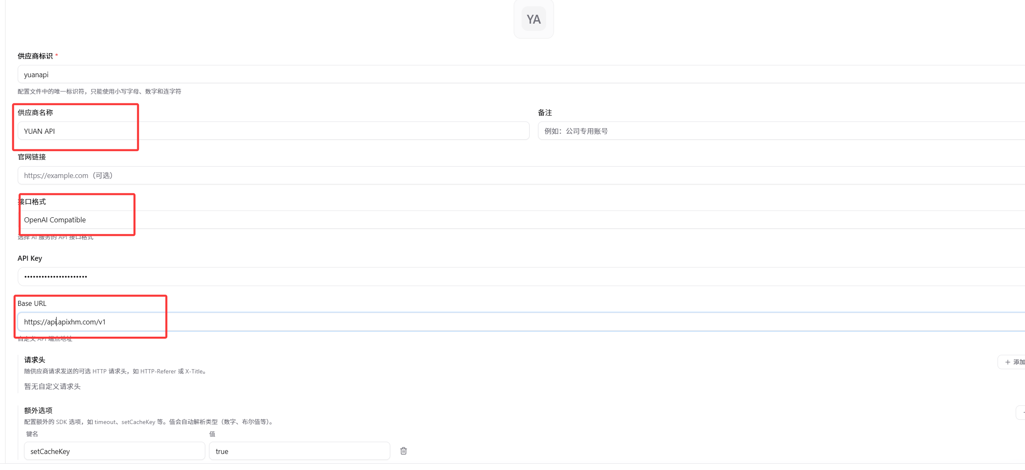Open the 接口格式 OpenAI Compatible dropdown
The width and height of the screenshot is (1025, 470).
tap(521, 220)
